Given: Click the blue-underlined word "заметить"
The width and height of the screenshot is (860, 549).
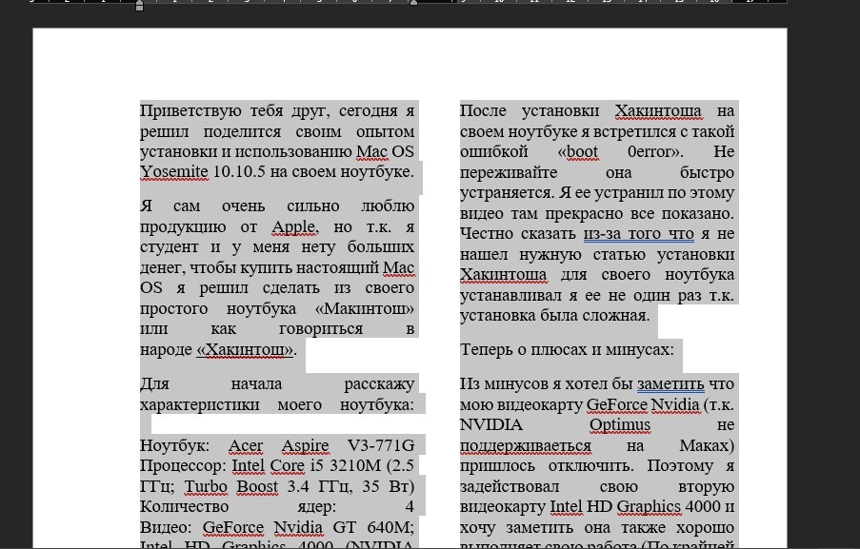Looking at the screenshot, I should click(x=670, y=384).
